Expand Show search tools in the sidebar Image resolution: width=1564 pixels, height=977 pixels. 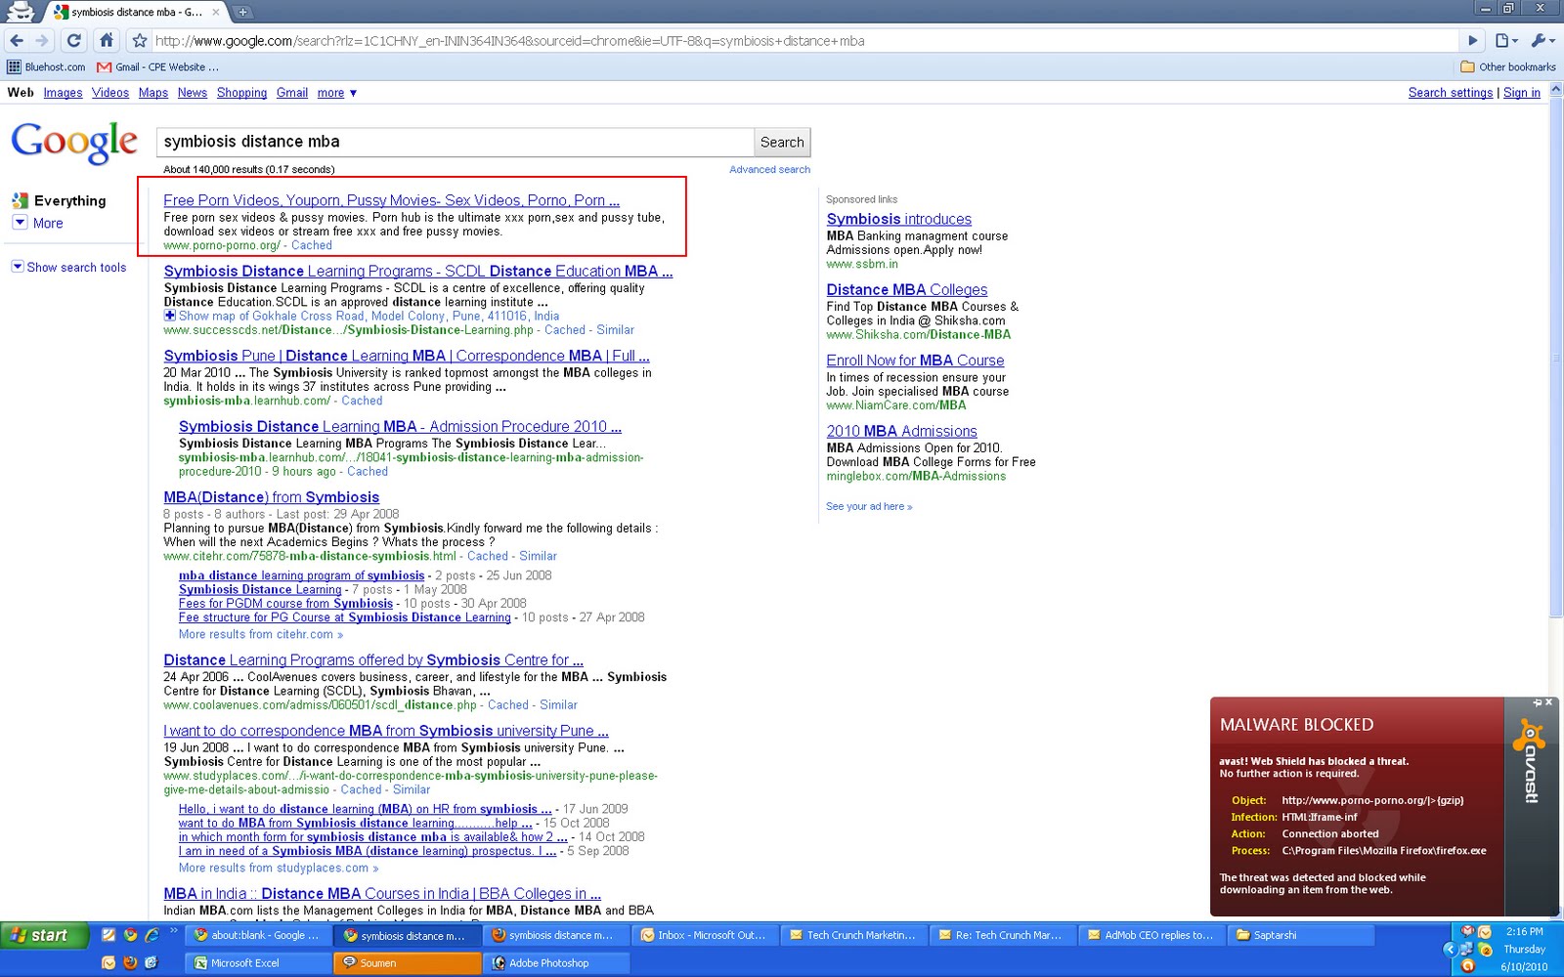coord(68,267)
